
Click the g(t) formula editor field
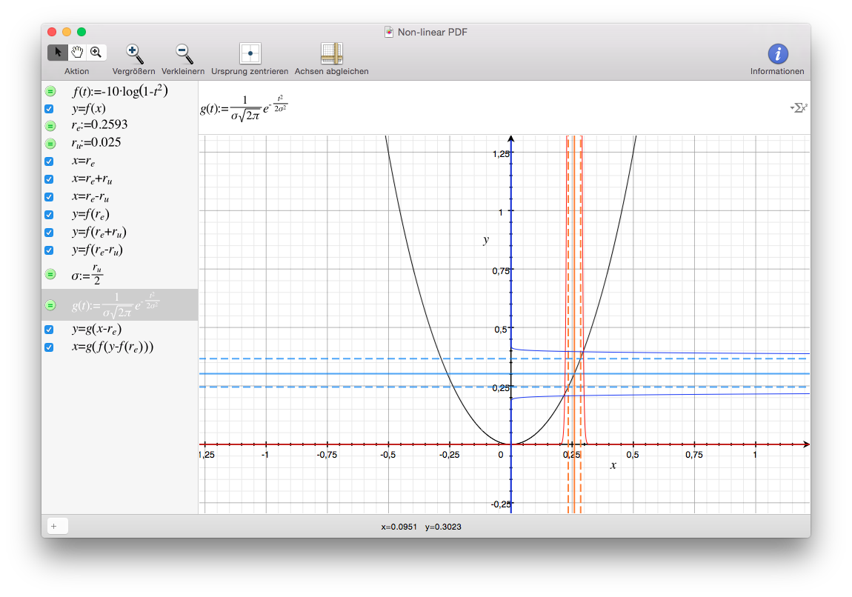tap(505, 108)
